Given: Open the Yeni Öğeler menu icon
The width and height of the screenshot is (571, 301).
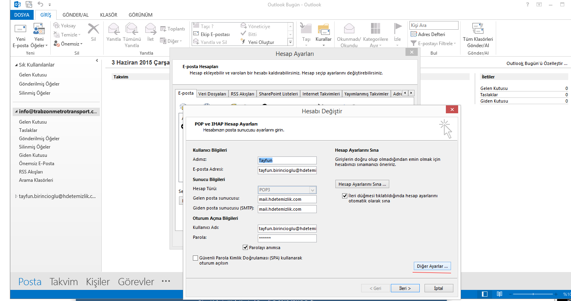Looking at the screenshot, I should click(x=39, y=29).
